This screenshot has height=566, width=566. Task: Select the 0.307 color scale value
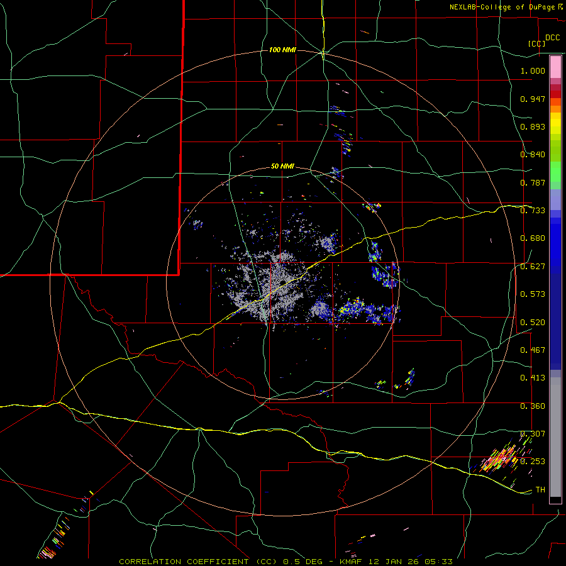tap(533, 434)
